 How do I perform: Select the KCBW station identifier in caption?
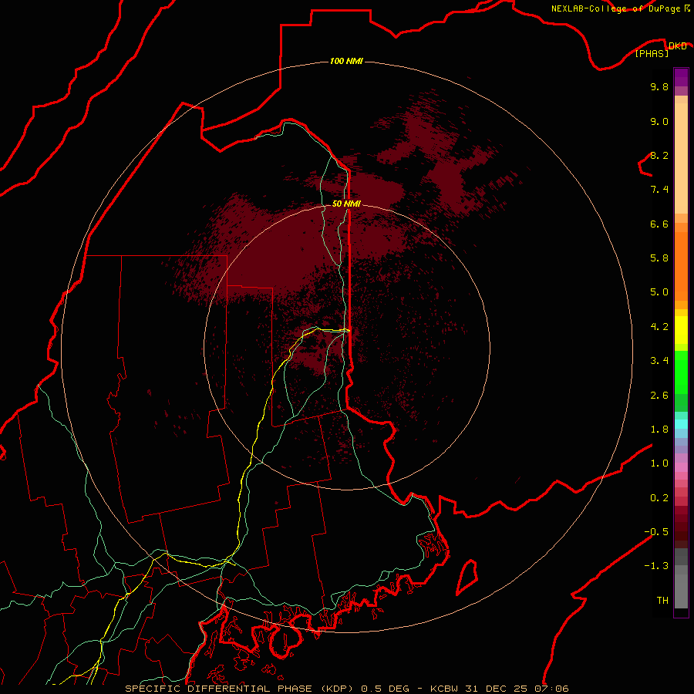pos(444,689)
